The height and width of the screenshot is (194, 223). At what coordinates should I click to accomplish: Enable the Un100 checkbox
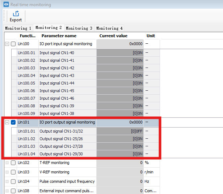point(13,44)
